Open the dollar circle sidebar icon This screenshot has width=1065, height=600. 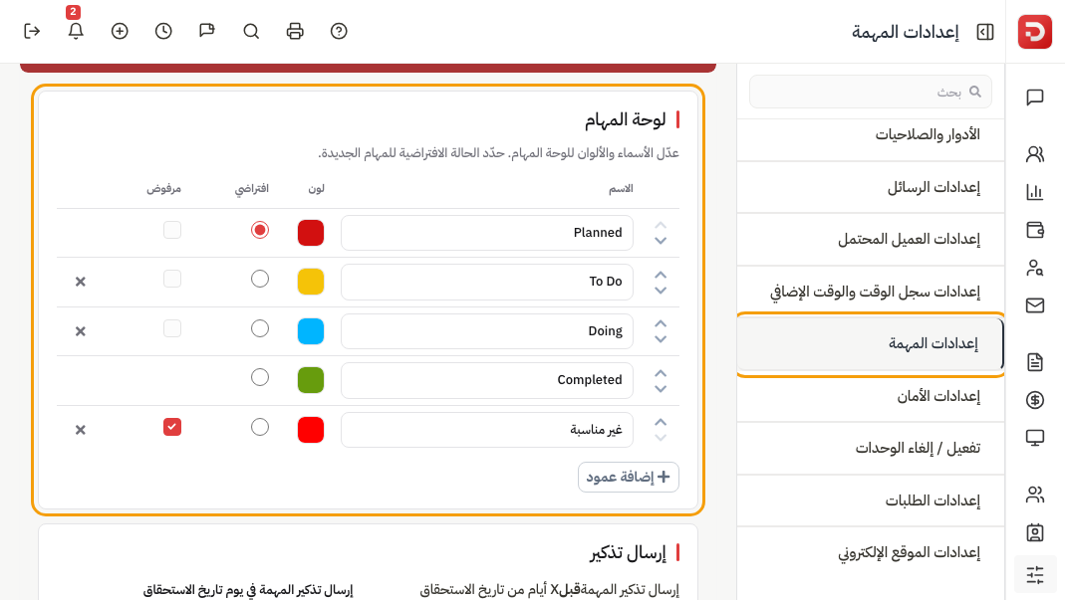tap(1034, 400)
